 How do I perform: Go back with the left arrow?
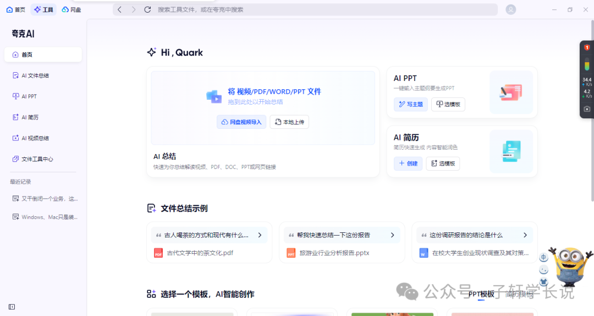[x=120, y=9]
